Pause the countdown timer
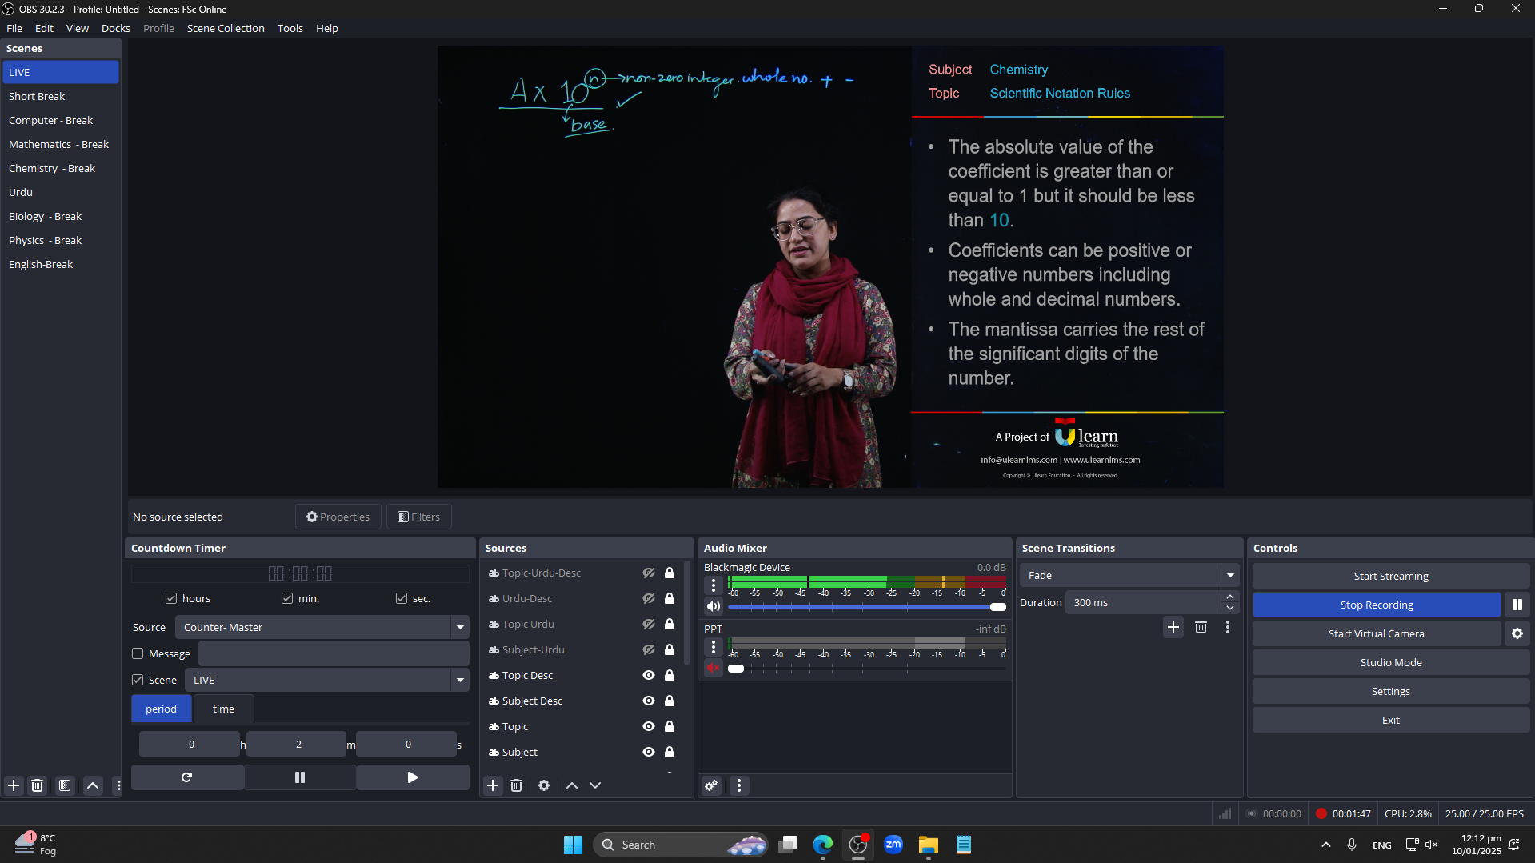 [x=300, y=777]
